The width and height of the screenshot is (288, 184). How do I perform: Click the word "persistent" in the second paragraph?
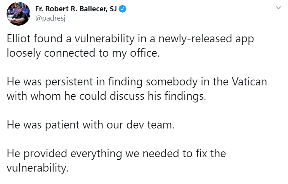69,82
